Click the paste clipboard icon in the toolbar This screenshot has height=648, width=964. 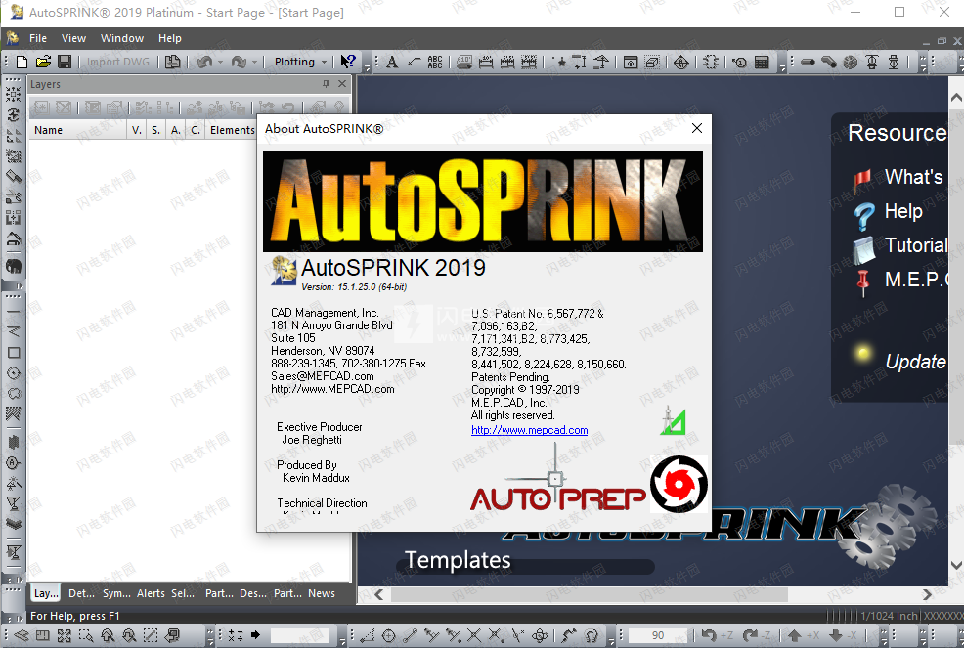[x=173, y=62]
